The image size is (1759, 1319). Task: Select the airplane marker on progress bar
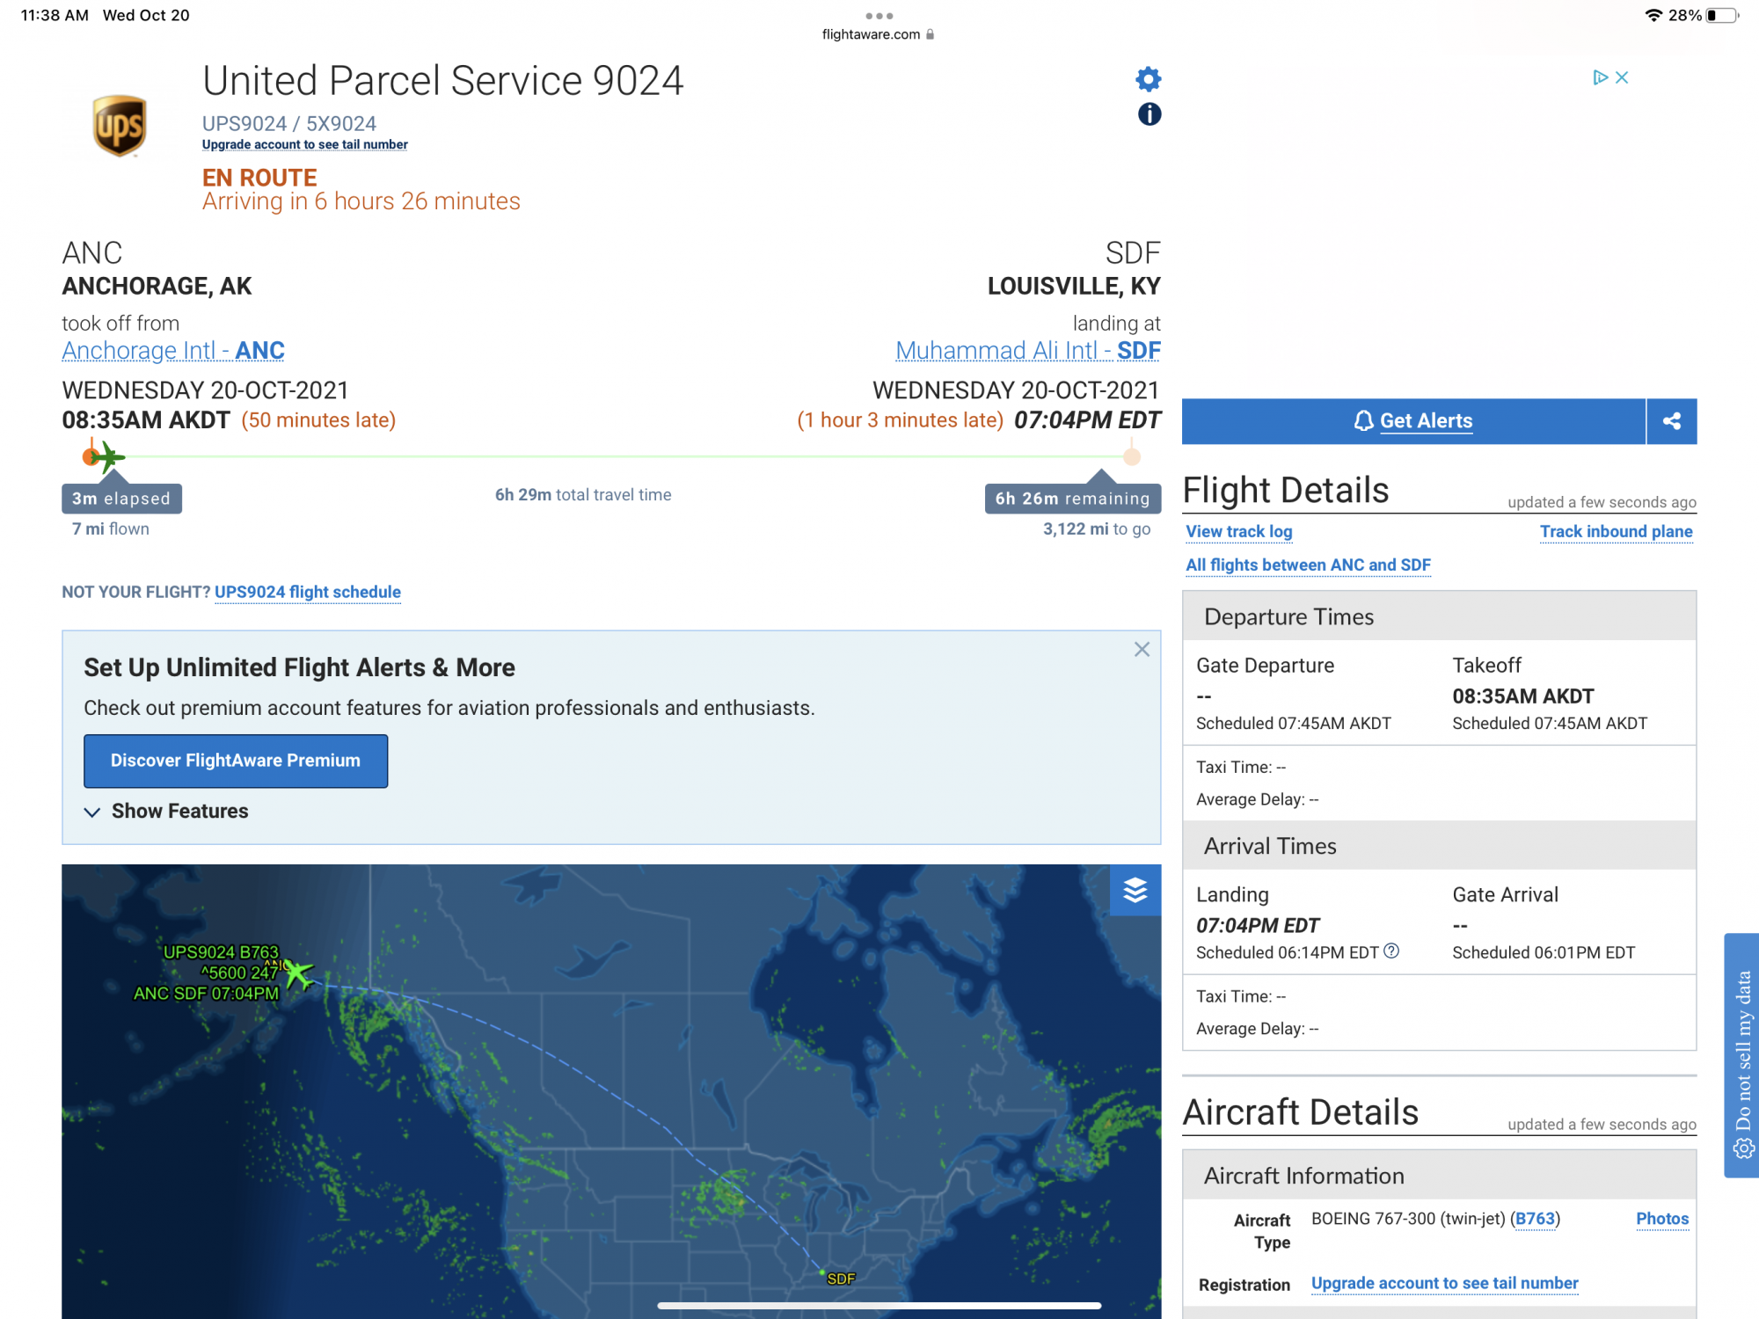click(107, 456)
